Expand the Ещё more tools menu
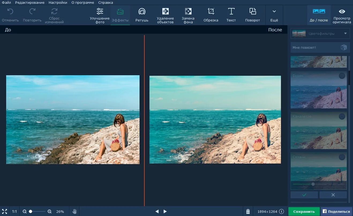 (274, 16)
